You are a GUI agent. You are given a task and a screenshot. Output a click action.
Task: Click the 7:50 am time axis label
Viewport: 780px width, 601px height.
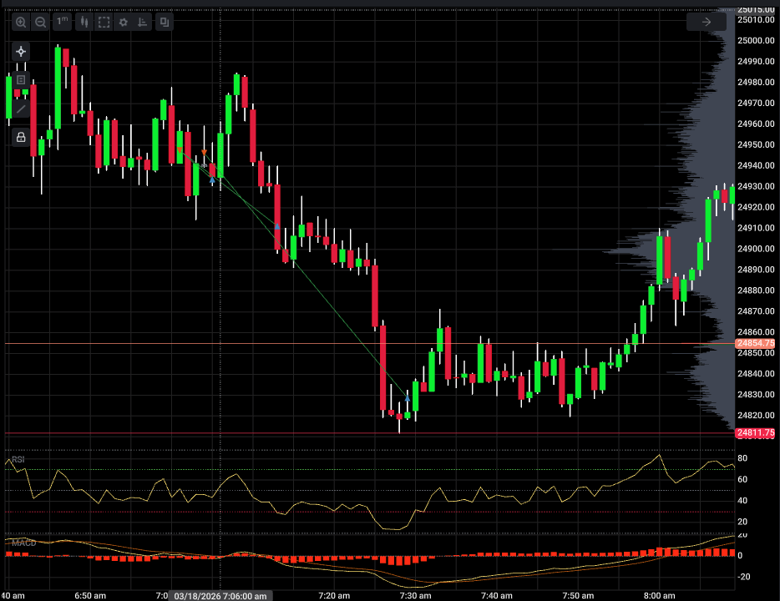578,595
